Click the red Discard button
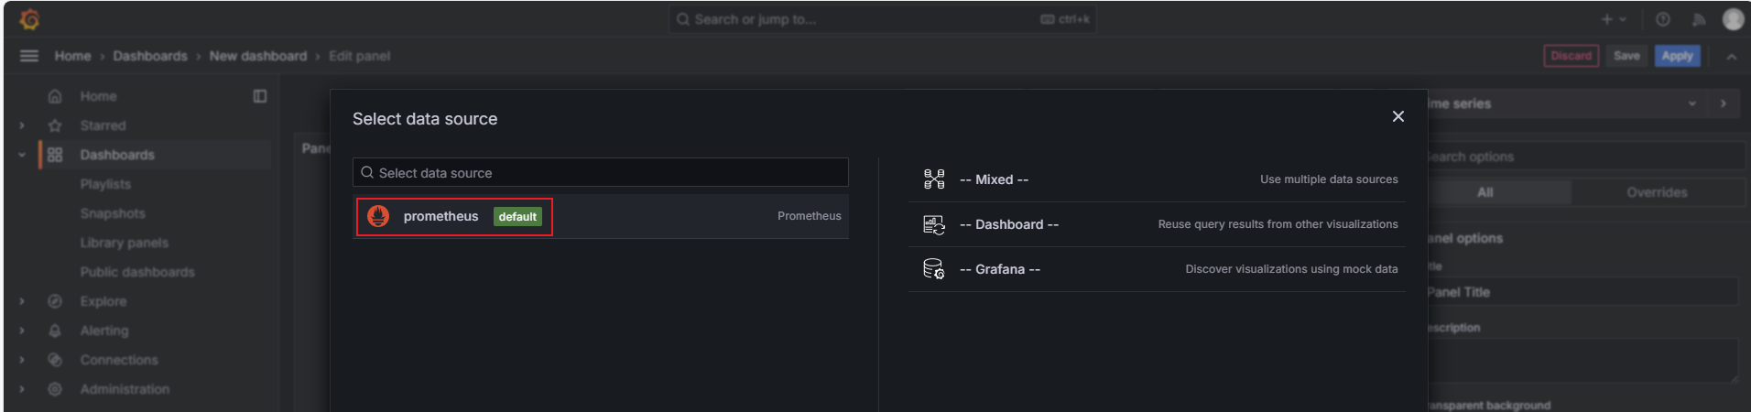The height and width of the screenshot is (412, 1751). [1571, 56]
